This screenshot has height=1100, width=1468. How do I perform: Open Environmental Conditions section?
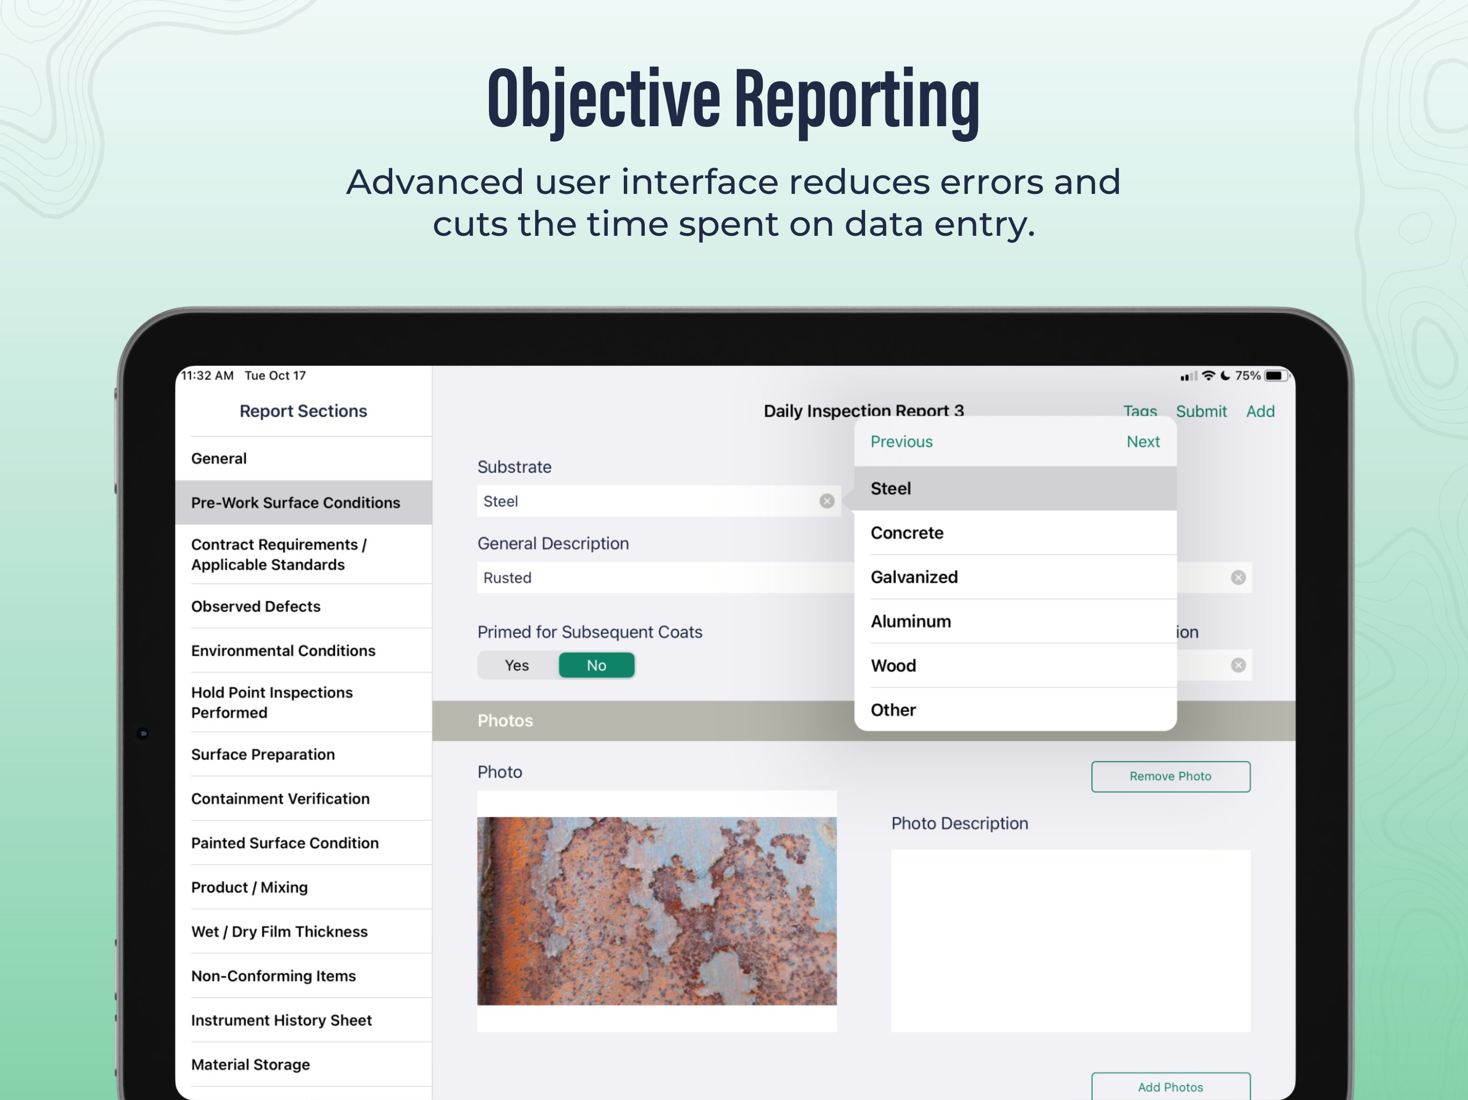(303, 651)
